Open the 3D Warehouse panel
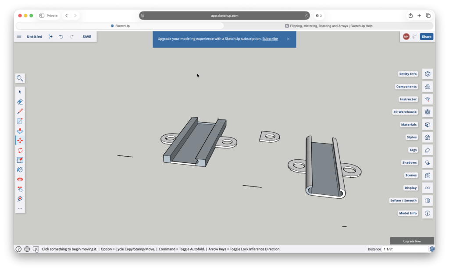 coord(405,112)
